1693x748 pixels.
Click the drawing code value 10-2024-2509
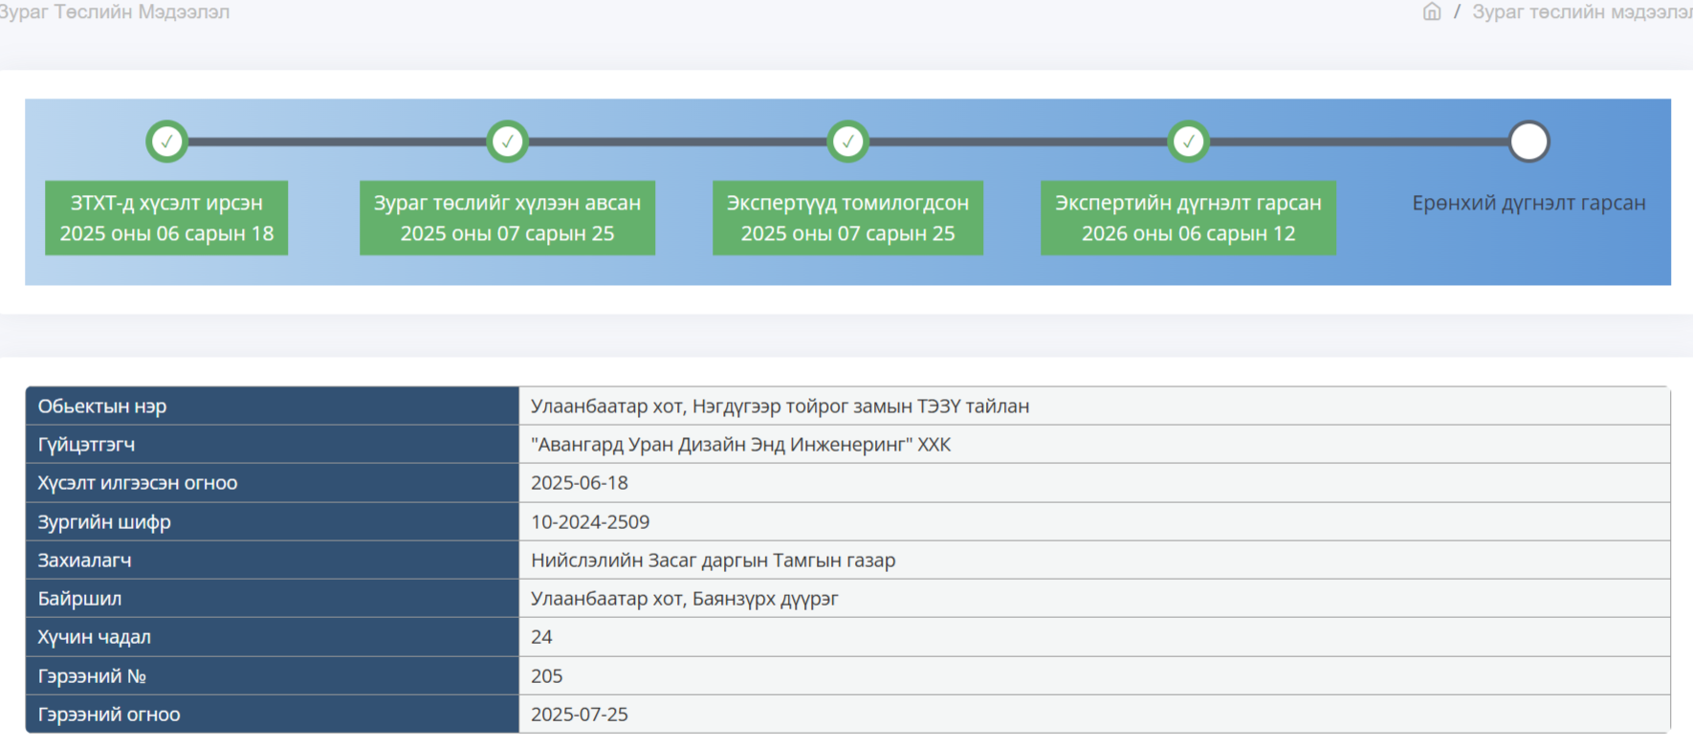pyautogui.click(x=590, y=522)
